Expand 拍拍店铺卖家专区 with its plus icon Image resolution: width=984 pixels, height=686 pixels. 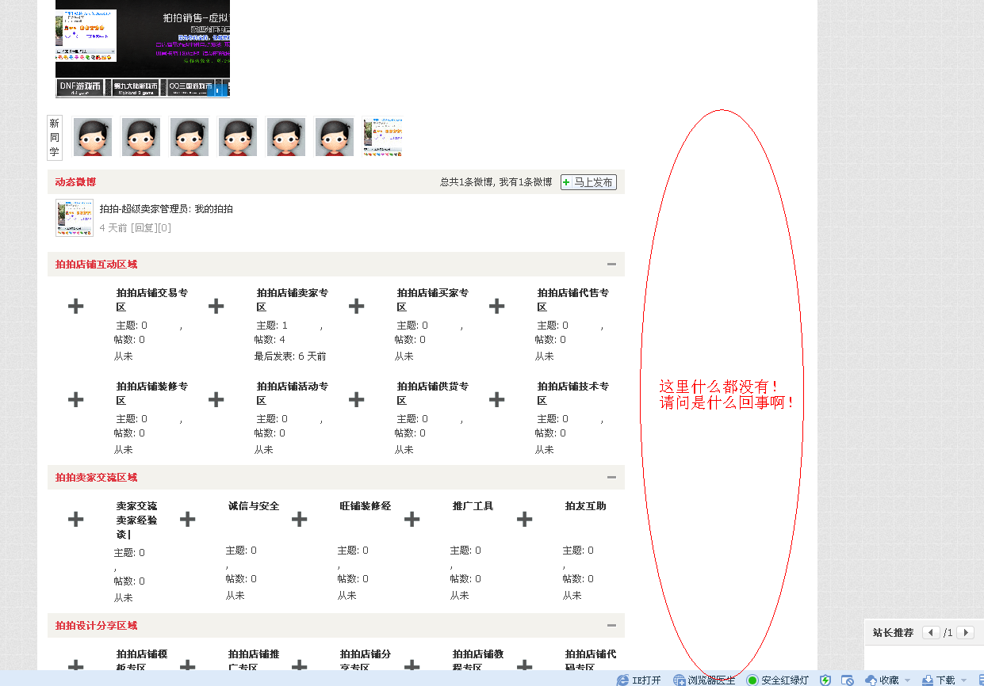tap(216, 305)
